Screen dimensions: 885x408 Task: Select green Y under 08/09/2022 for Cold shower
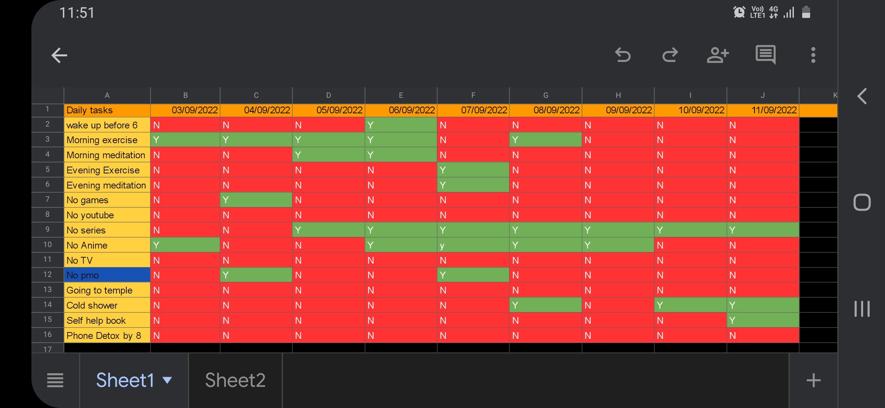pyautogui.click(x=546, y=305)
